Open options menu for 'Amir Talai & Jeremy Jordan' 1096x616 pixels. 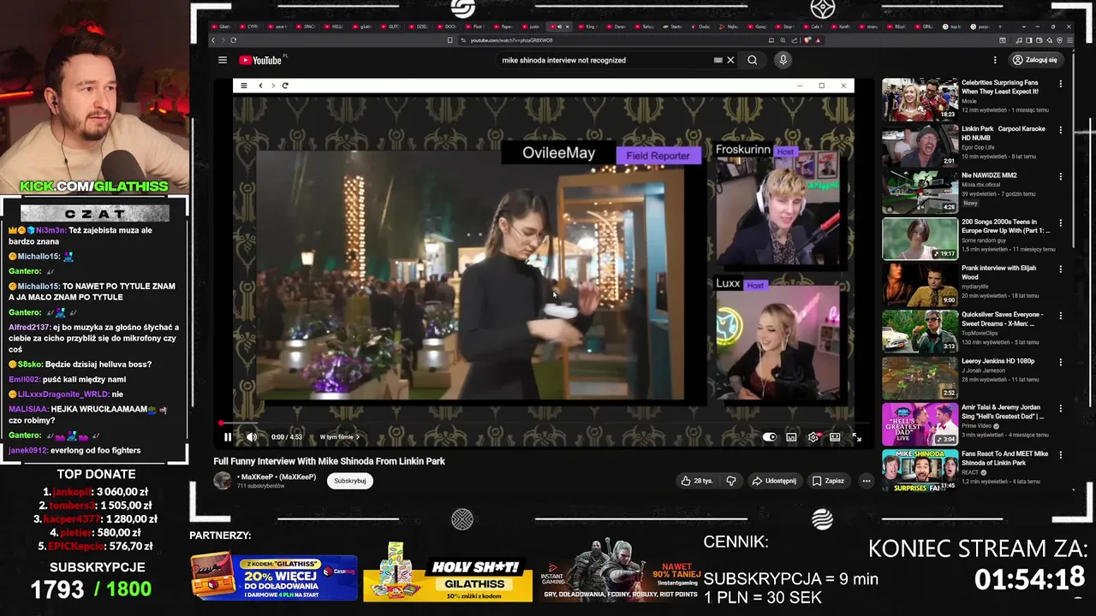[1060, 408]
